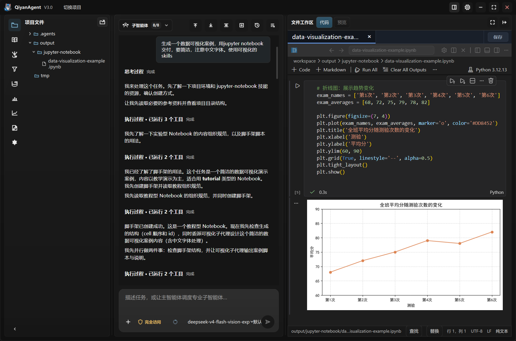Select the Python 3.12.13 kernel picker
Viewport: 516px width, 341px height.
(x=487, y=70)
